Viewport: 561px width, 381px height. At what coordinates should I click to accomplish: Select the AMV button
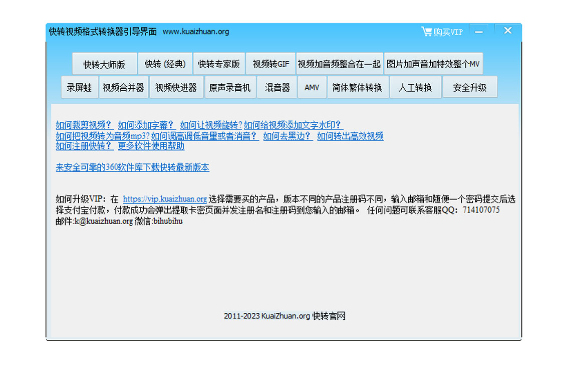(x=312, y=87)
